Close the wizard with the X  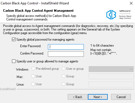131,3
